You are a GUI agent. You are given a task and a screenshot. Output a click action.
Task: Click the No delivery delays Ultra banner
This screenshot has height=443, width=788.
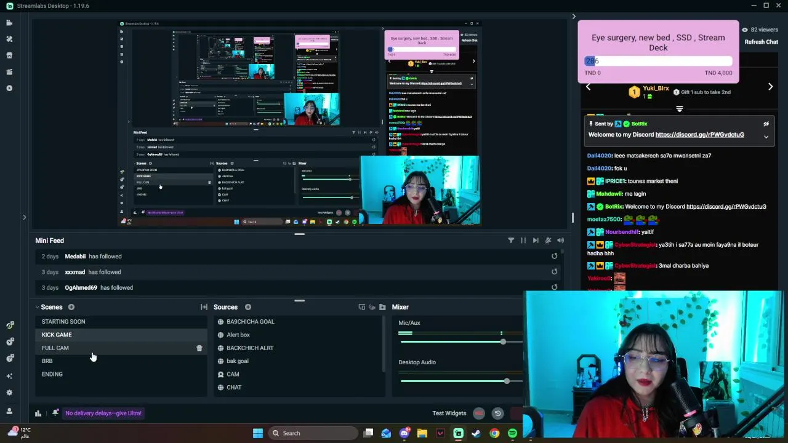(x=103, y=413)
